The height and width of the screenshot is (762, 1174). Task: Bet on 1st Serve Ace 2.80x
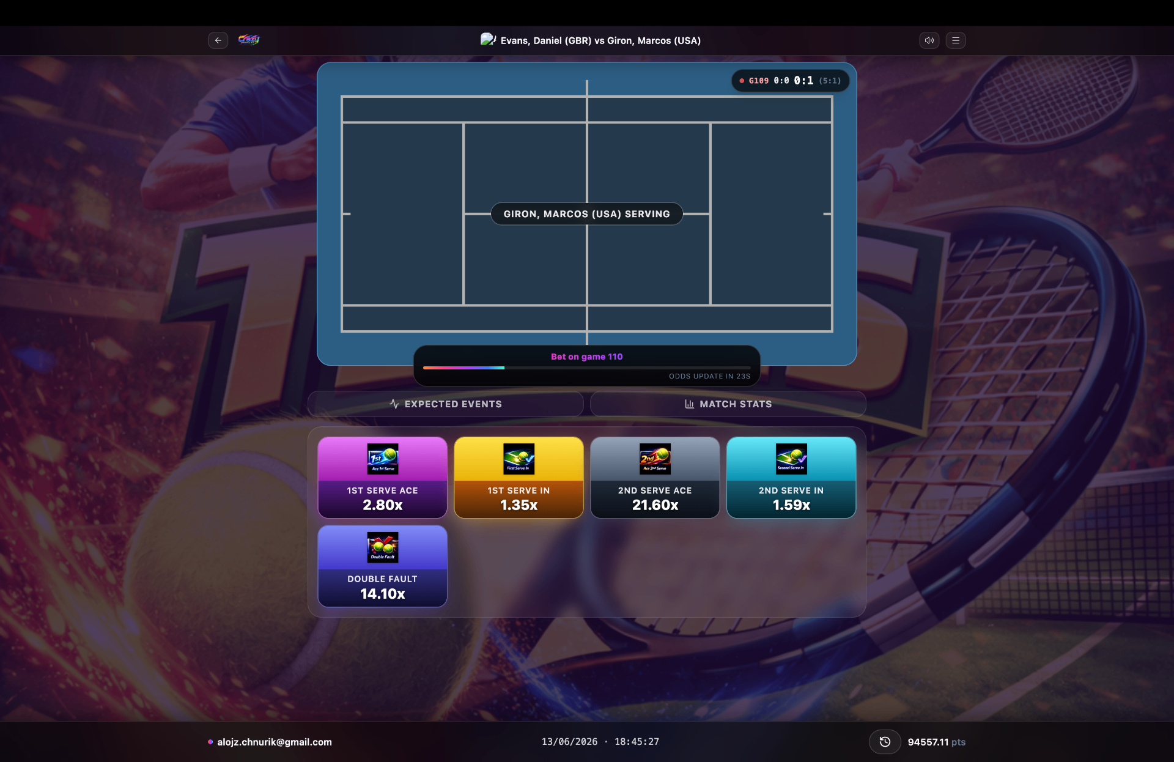[x=383, y=478]
